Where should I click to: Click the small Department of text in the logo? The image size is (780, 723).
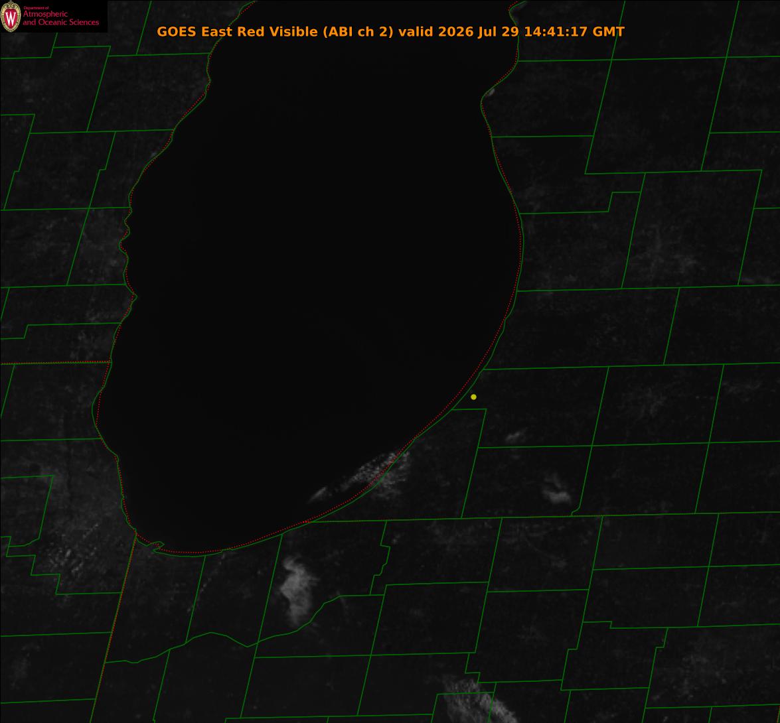pos(36,8)
